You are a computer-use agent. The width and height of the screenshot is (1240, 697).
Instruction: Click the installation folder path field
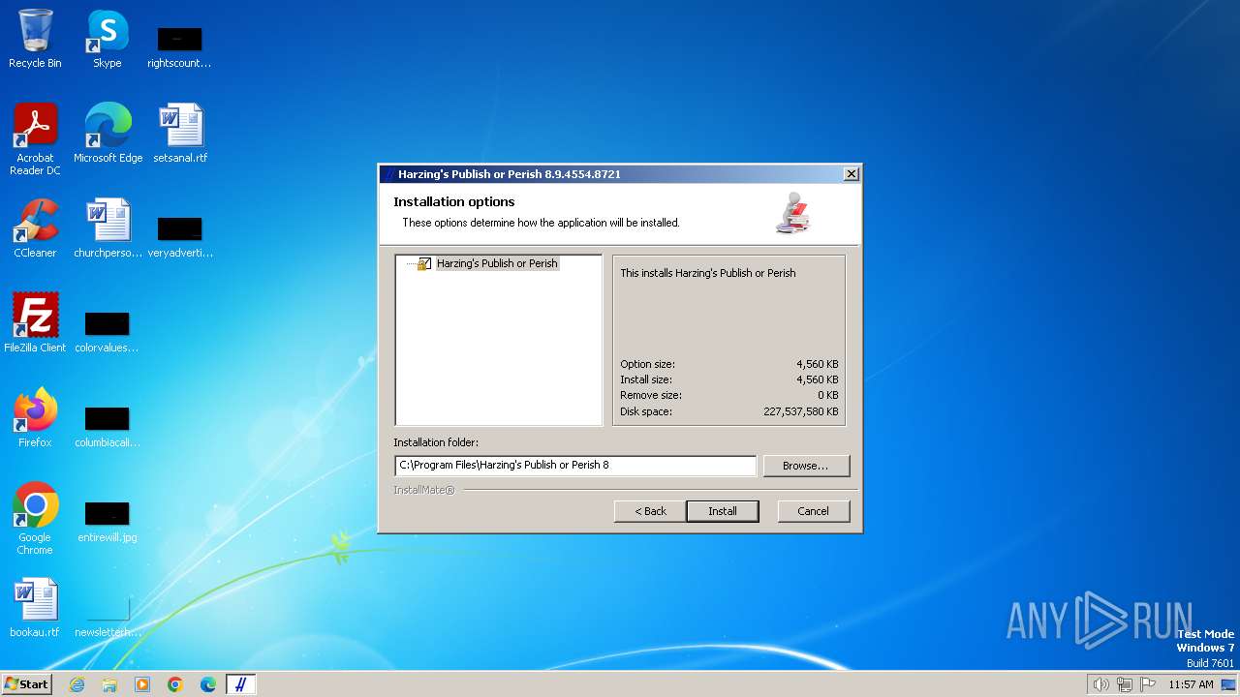point(575,466)
